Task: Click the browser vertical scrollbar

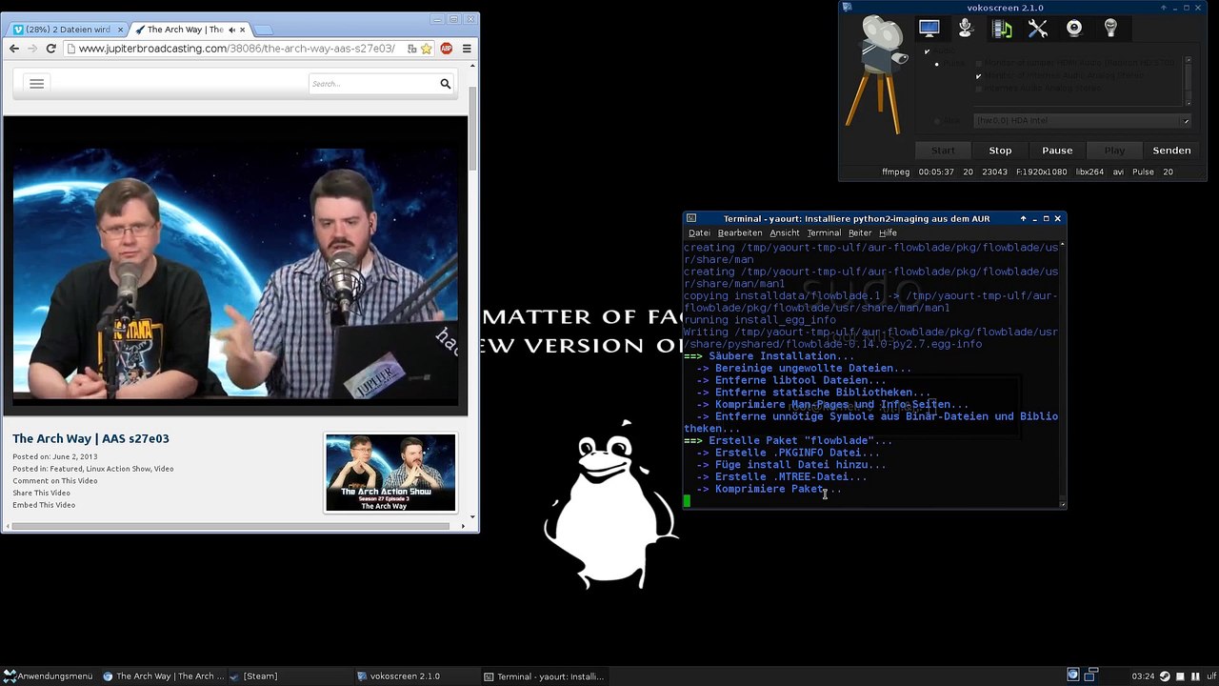Action: 472,129
